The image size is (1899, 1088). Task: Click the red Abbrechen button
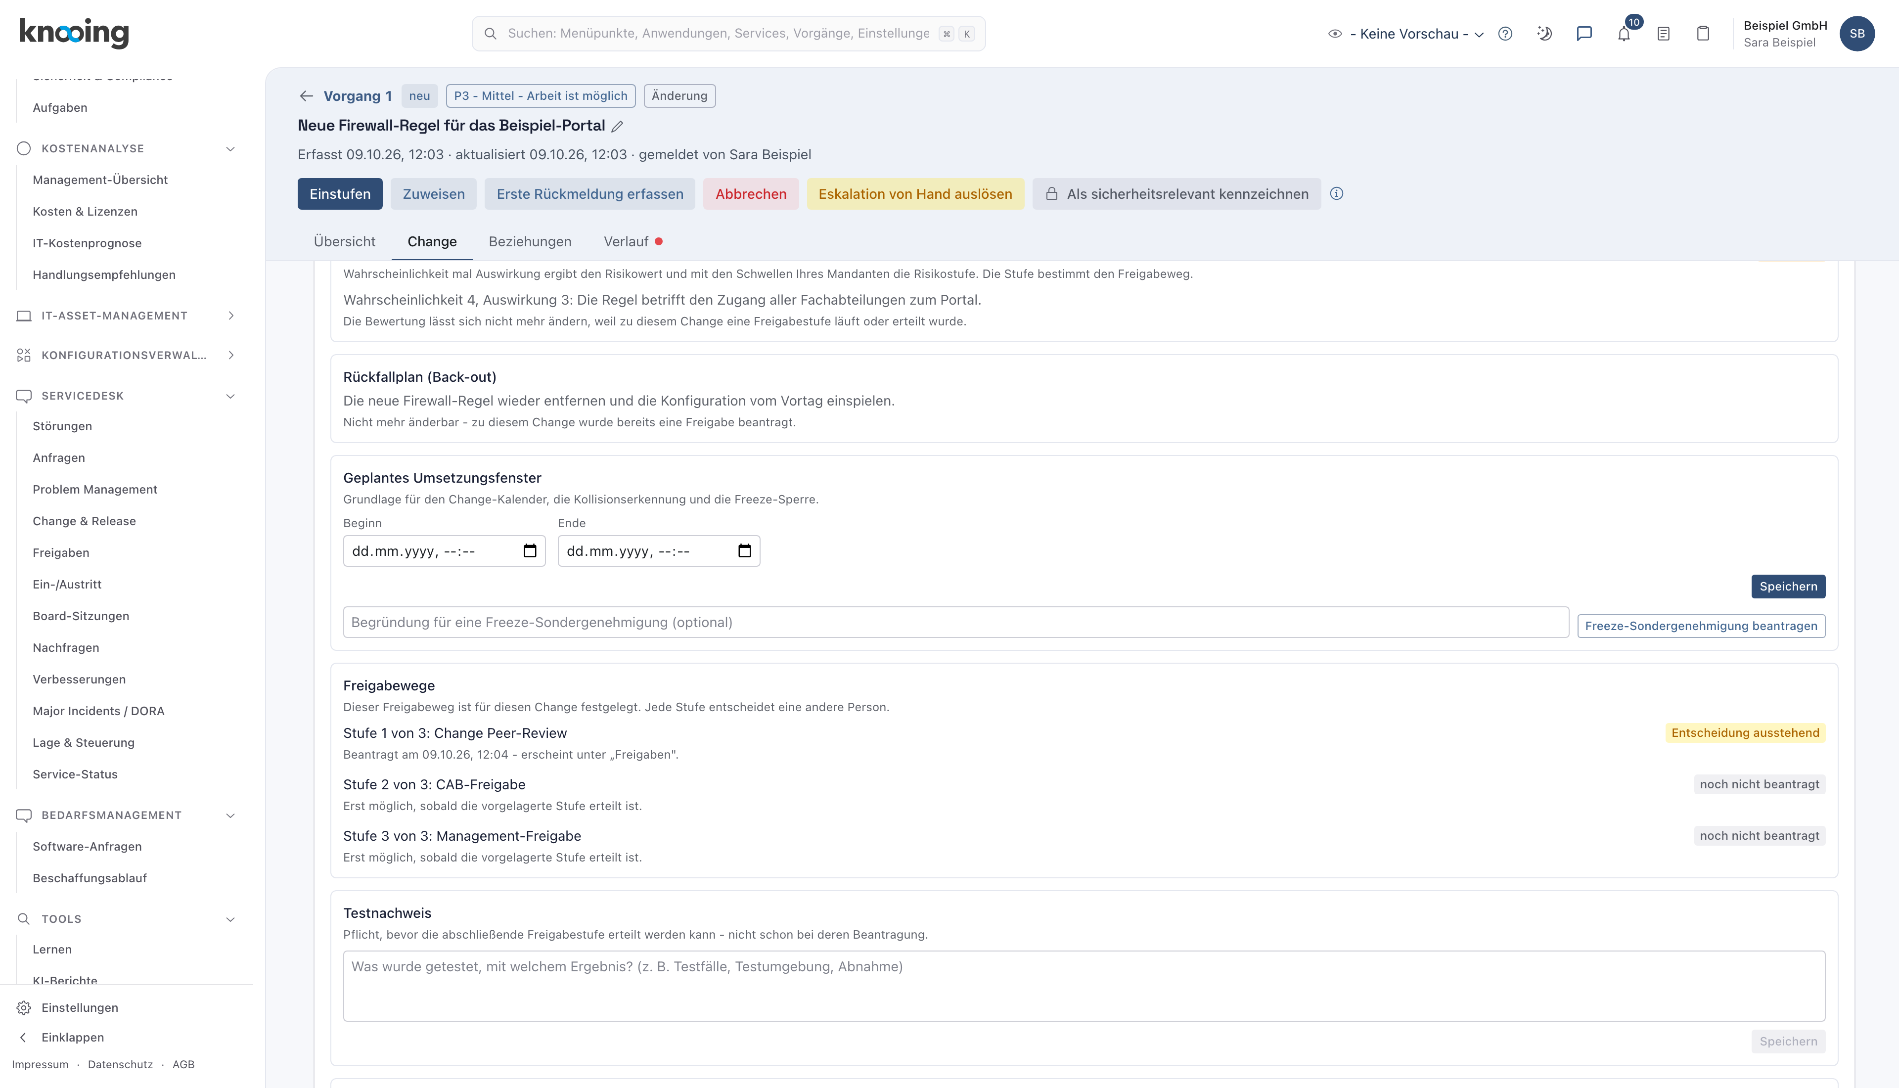pyautogui.click(x=751, y=193)
